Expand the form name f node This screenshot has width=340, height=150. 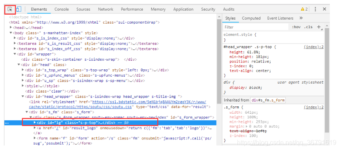tap(35, 138)
